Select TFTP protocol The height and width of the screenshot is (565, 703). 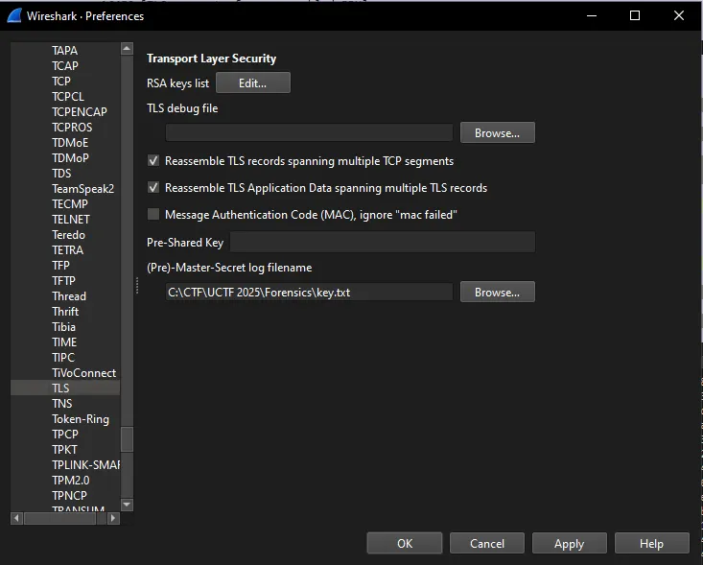(63, 281)
